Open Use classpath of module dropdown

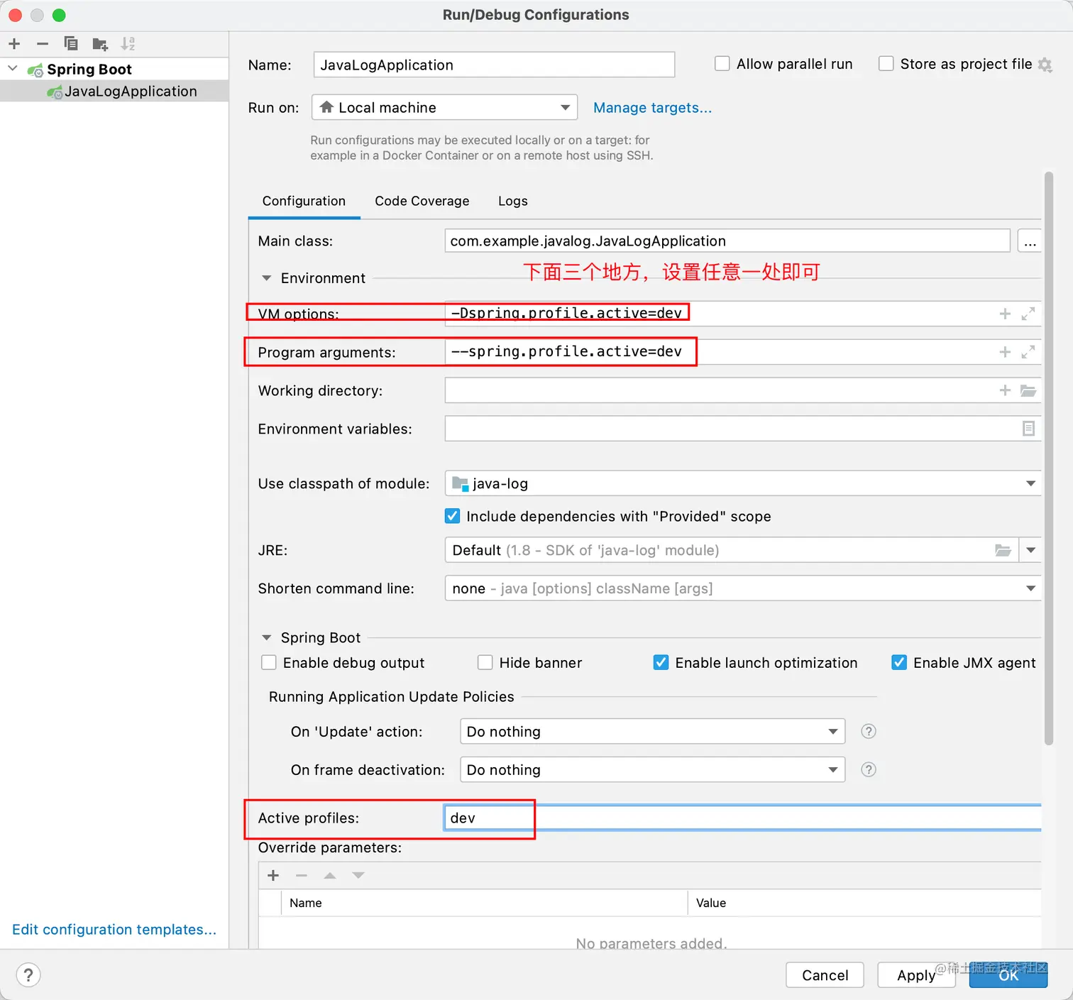pos(743,484)
